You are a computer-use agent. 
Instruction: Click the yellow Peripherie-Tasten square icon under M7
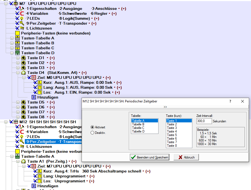(17, 33)
